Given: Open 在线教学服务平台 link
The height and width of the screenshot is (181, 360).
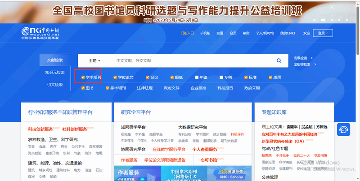Looking at the screenshot, I should tap(169, 149).
